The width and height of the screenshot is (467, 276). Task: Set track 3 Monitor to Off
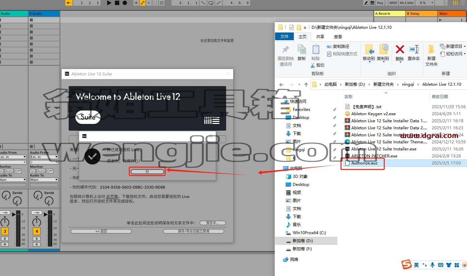pos(18,171)
